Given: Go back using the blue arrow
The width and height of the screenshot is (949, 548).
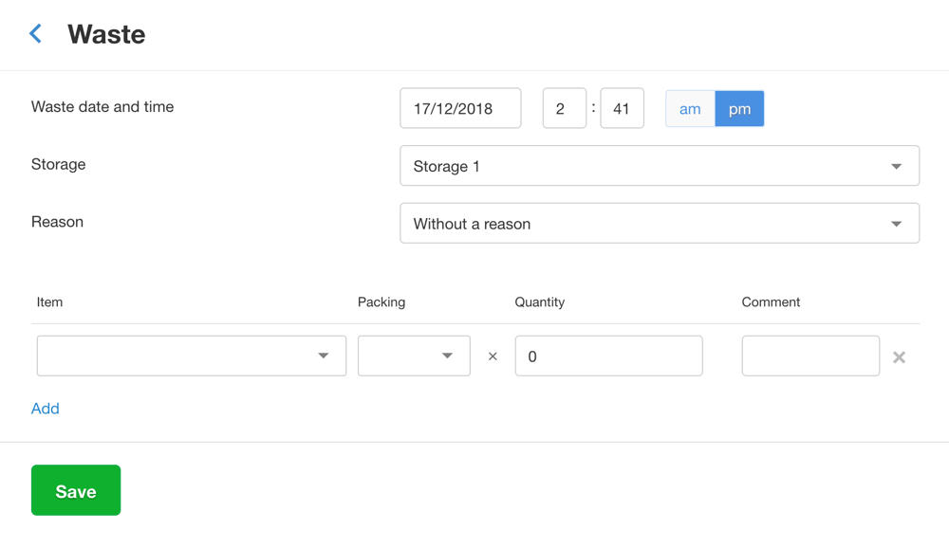Looking at the screenshot, I should point(36,34).
